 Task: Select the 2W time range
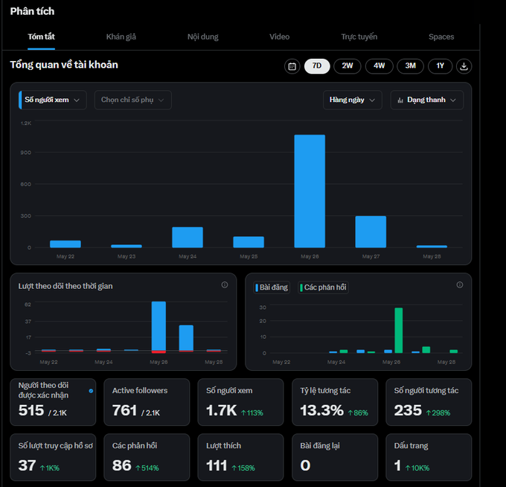(348, 66)
